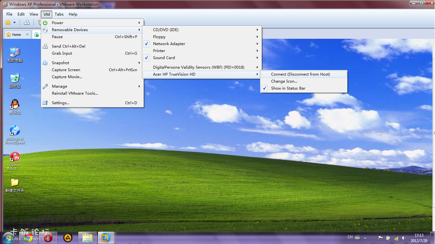Image resolution: width=435 pixels, height=244 pixels.
Task: Open the Help menu
Action: tap(73, 14)
